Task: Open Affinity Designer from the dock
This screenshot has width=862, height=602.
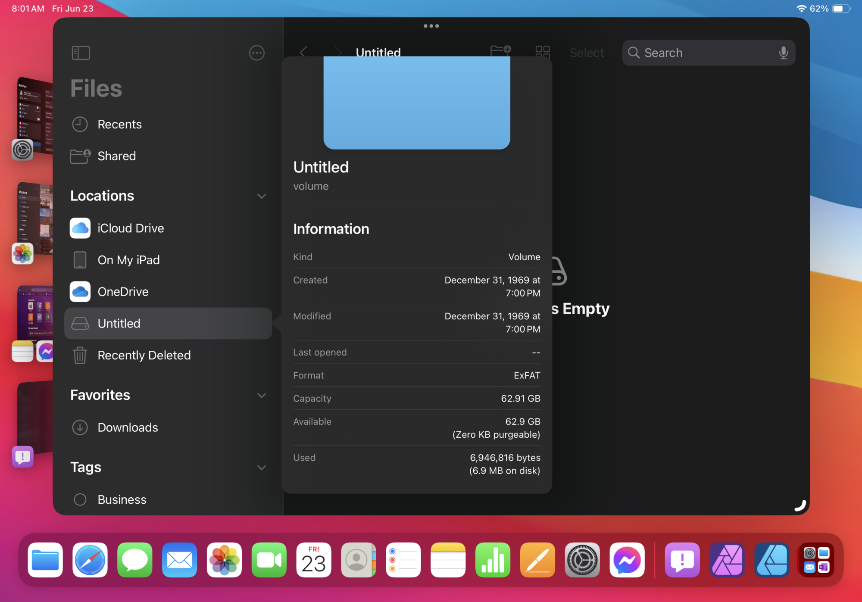Action: 771,560
